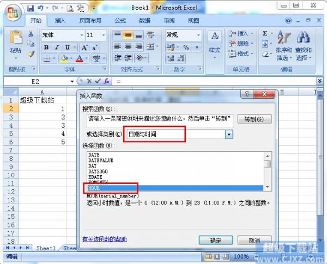Toggle bold formatting
Screen dimensions: 327x264
46,47
